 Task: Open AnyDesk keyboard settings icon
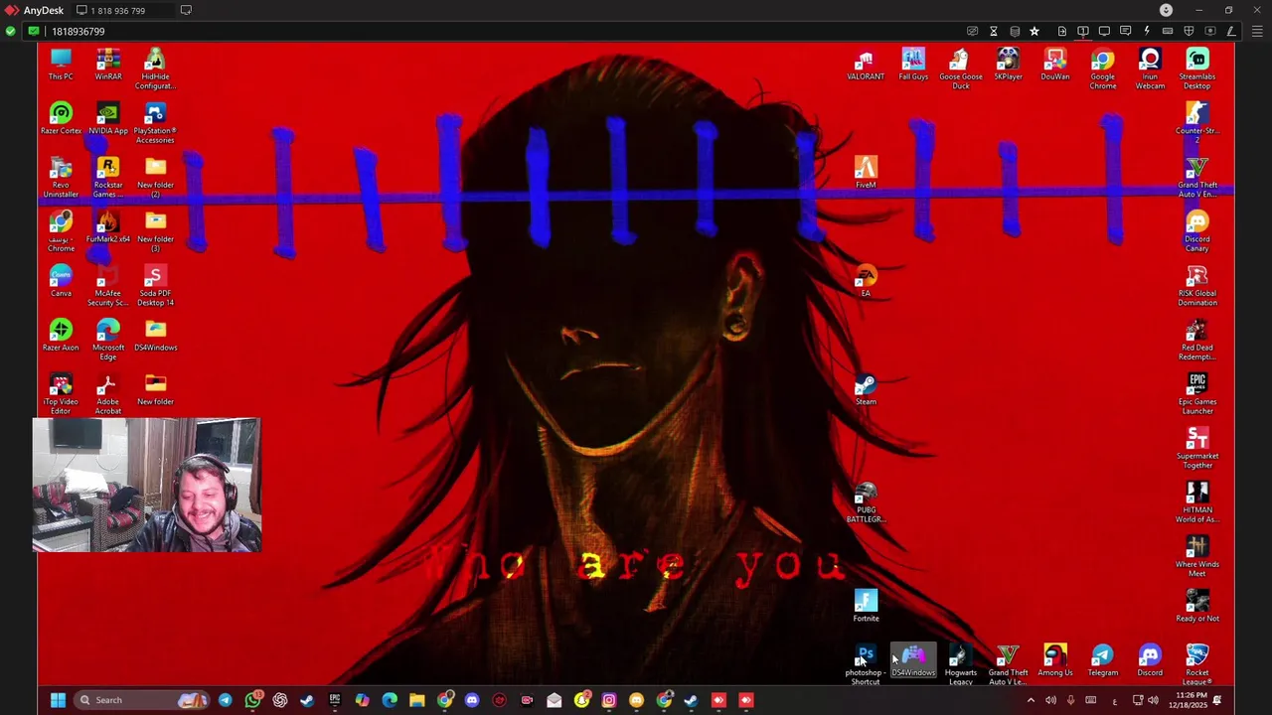click(1168, 31)
